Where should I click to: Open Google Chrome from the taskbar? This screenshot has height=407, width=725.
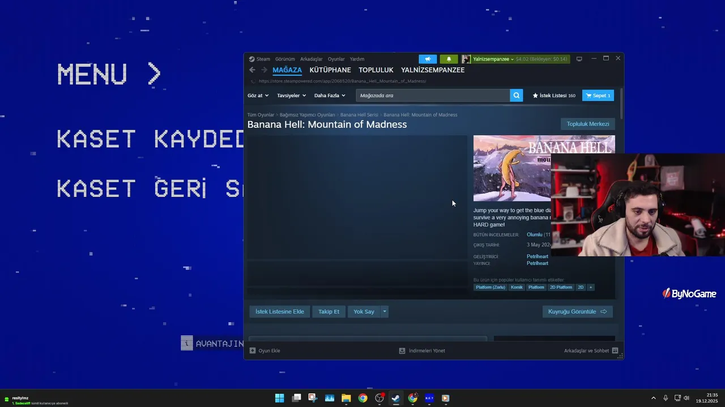click(x=362, y=398)
